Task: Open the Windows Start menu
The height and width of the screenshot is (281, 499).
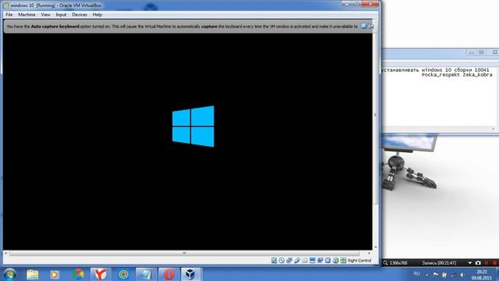Action: 10,274
